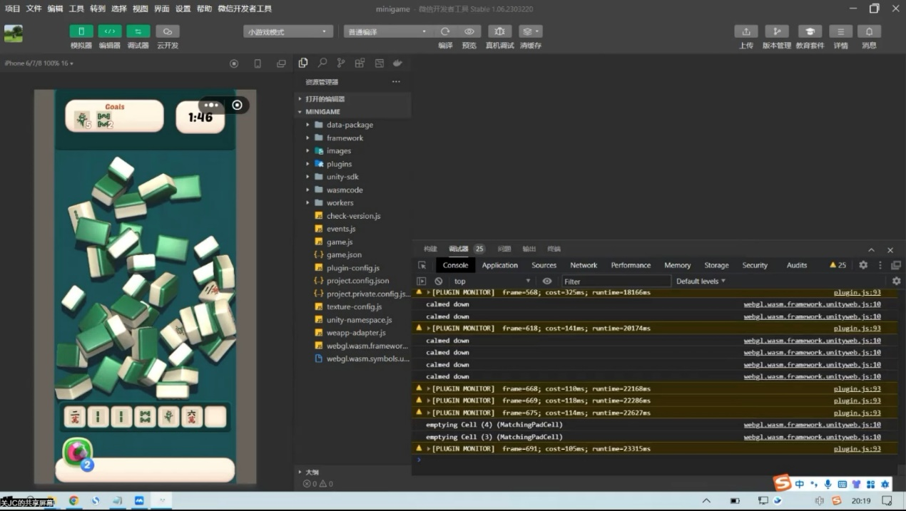Toggle the 编辑器 editor panel
The width and height of the screenshot is (906, 511).
point(110,32)
